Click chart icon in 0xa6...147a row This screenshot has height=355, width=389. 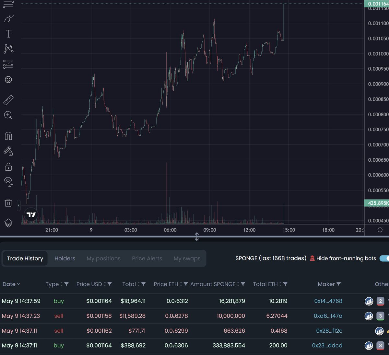(x=369, y=316)
